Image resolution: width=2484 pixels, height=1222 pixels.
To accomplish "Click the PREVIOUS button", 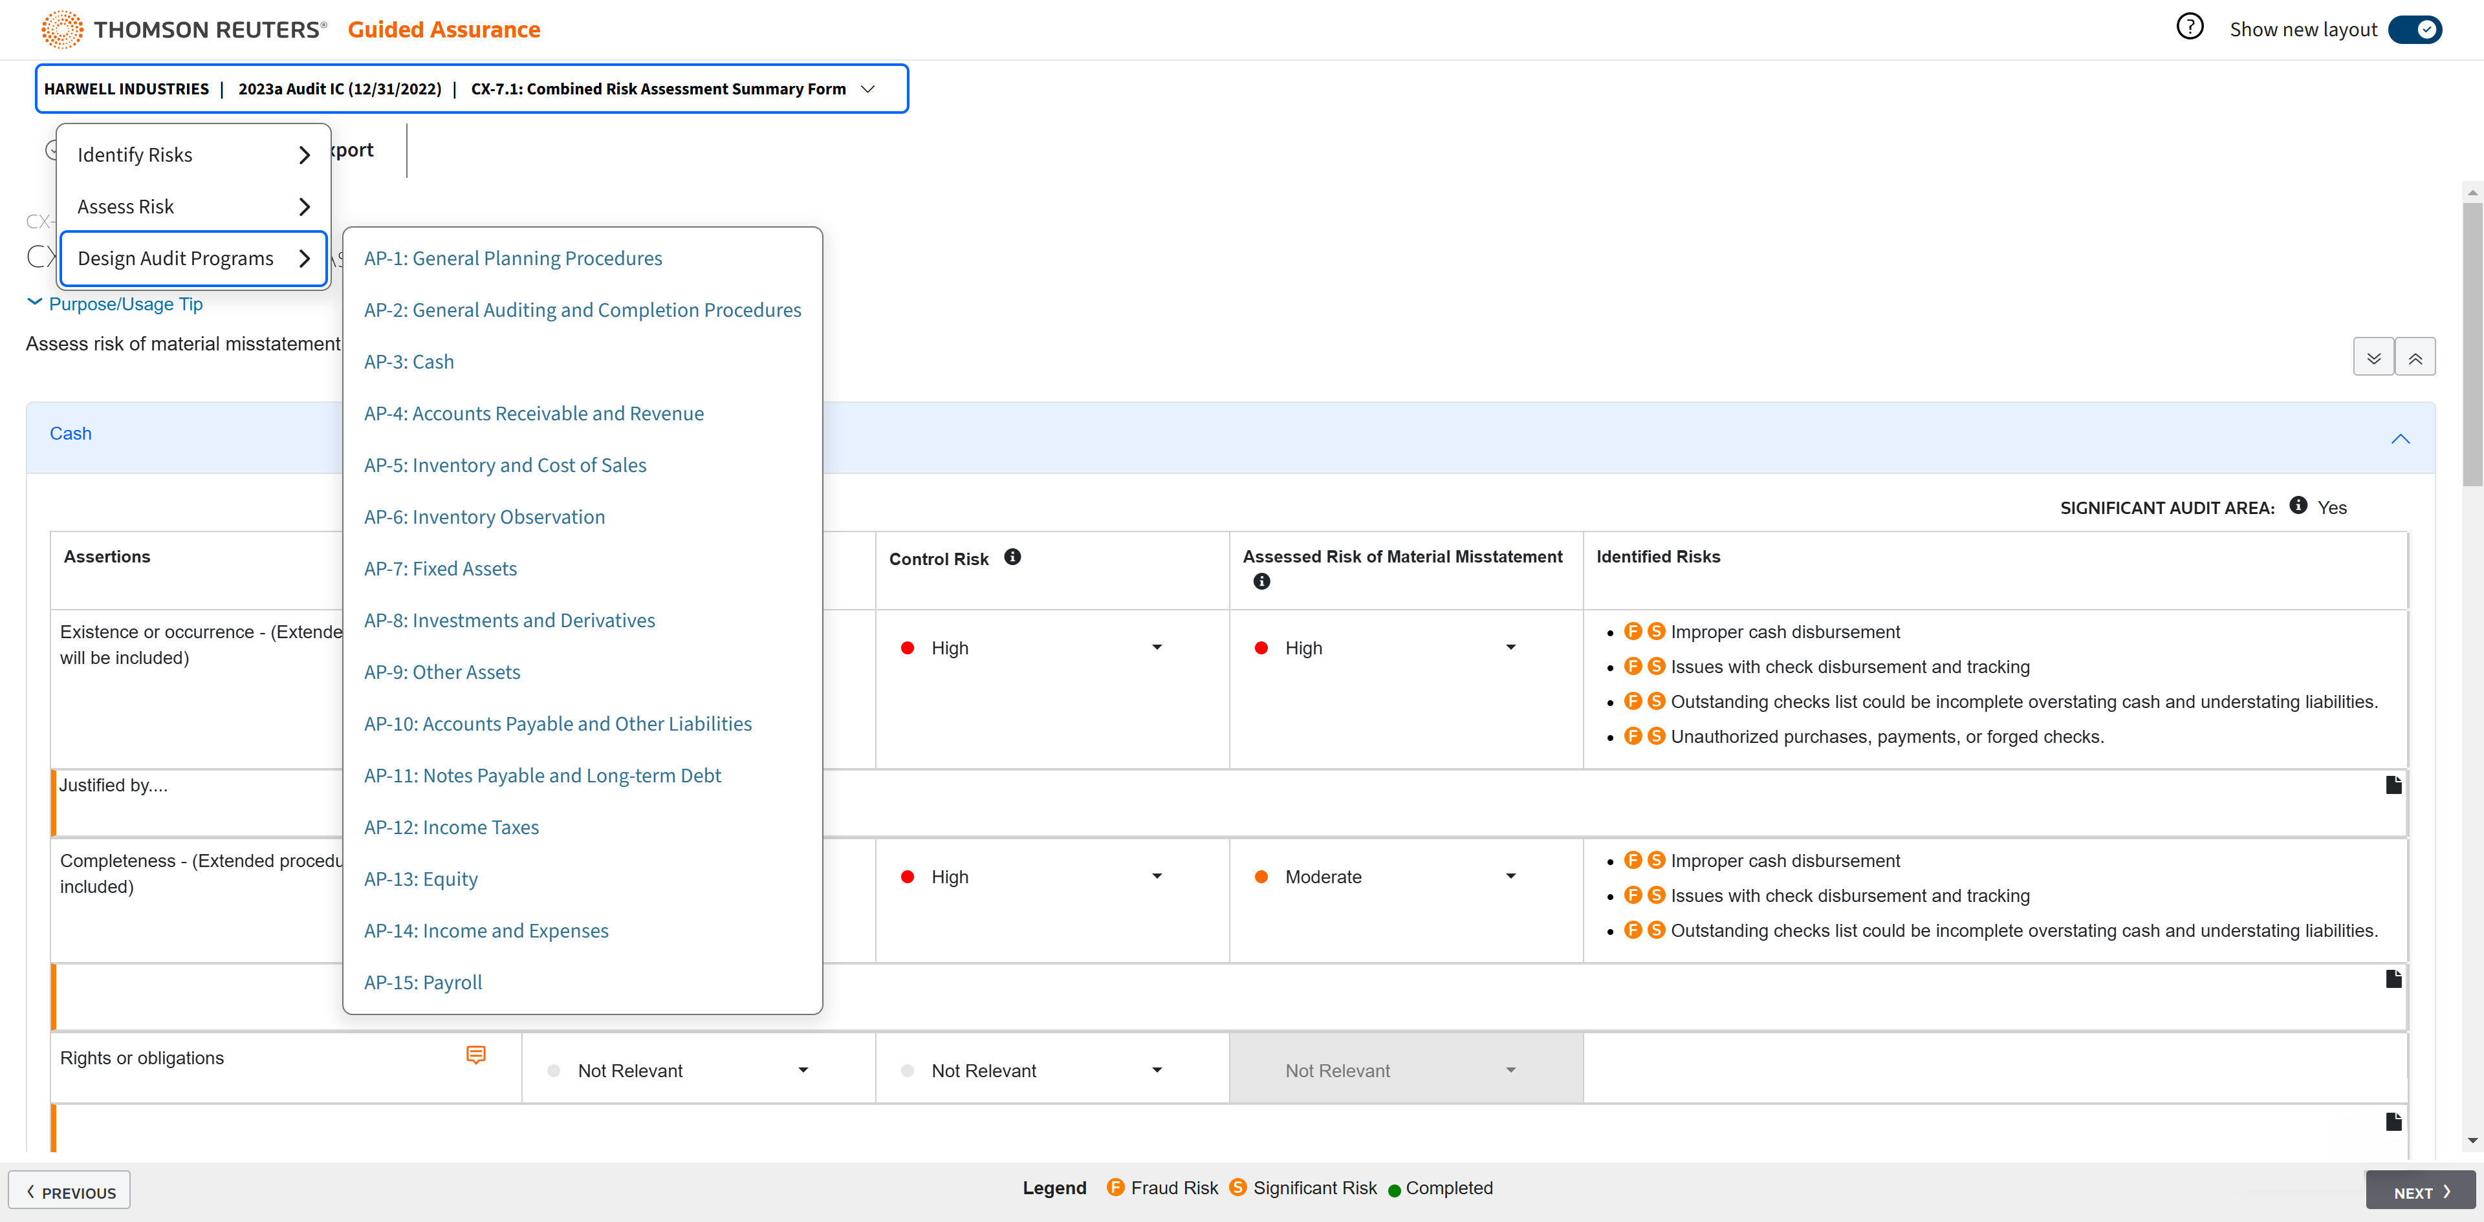I will (69, 1191).
